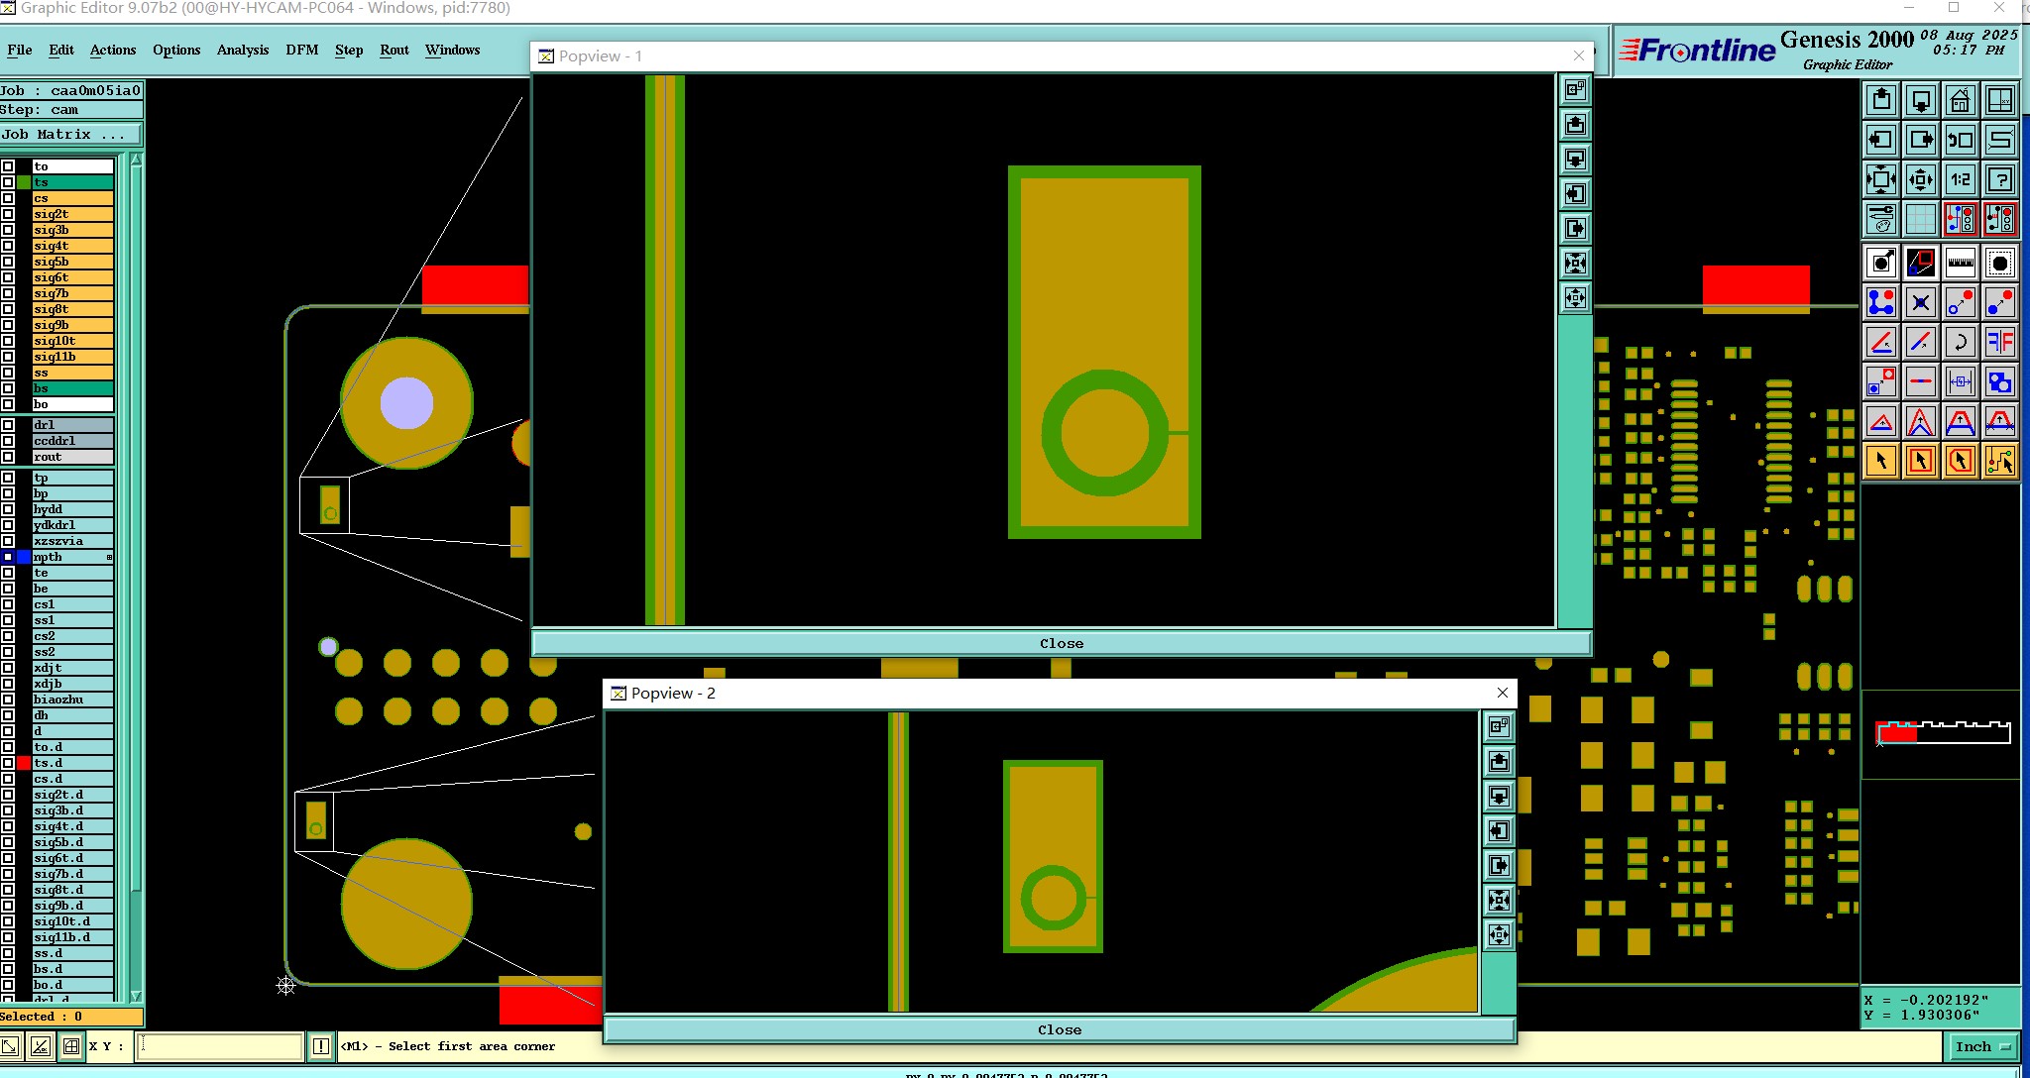Open the Inch units dropdown
The height and width of the screenshot is (1078, 2030).
tap(1981, 1046)
